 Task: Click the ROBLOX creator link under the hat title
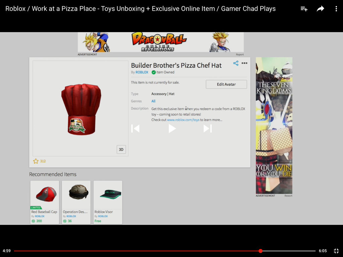point(142,72)
